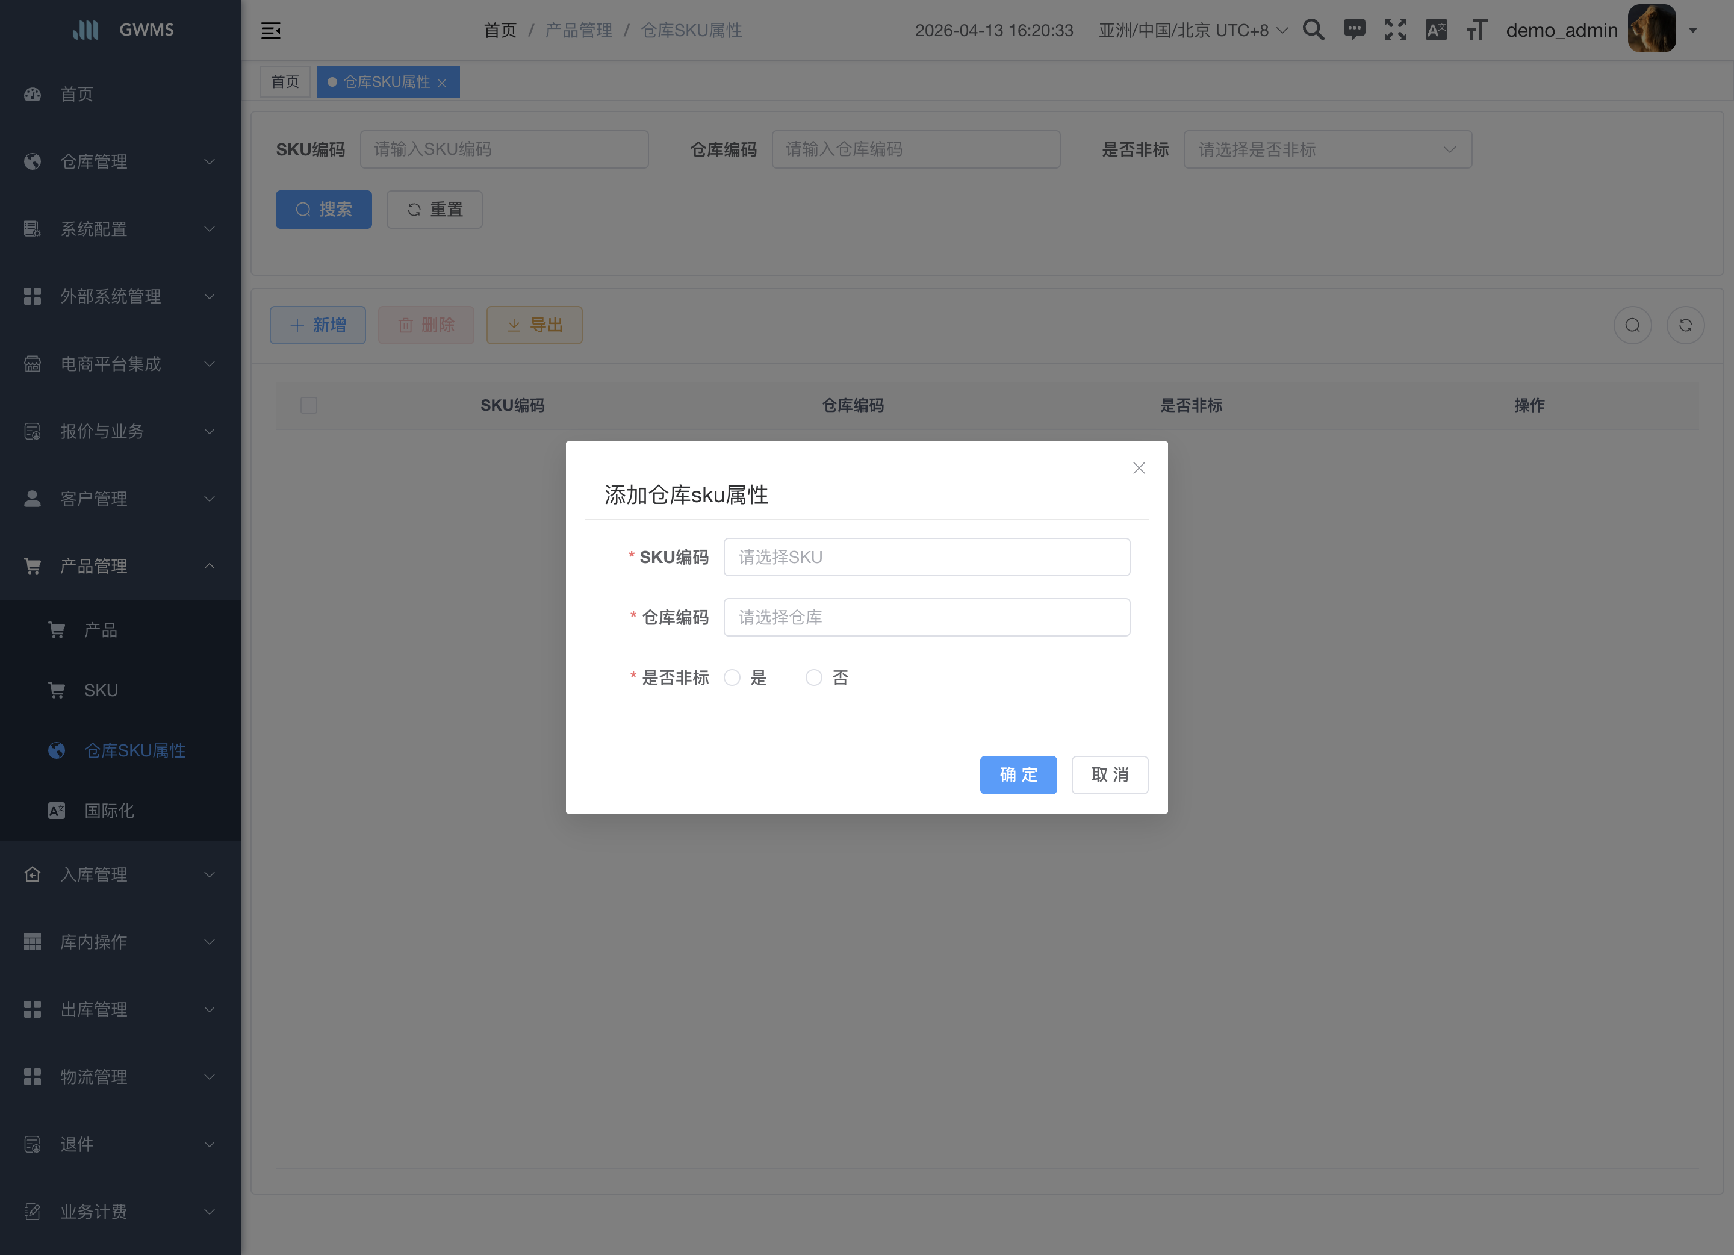This screenshot has height=1255, width=1734.
Task: Click the 搜索 button
Action: (323, 210)
